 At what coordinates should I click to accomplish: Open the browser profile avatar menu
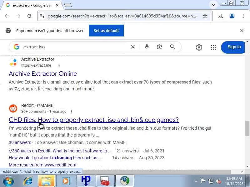[x=232, y=16]
